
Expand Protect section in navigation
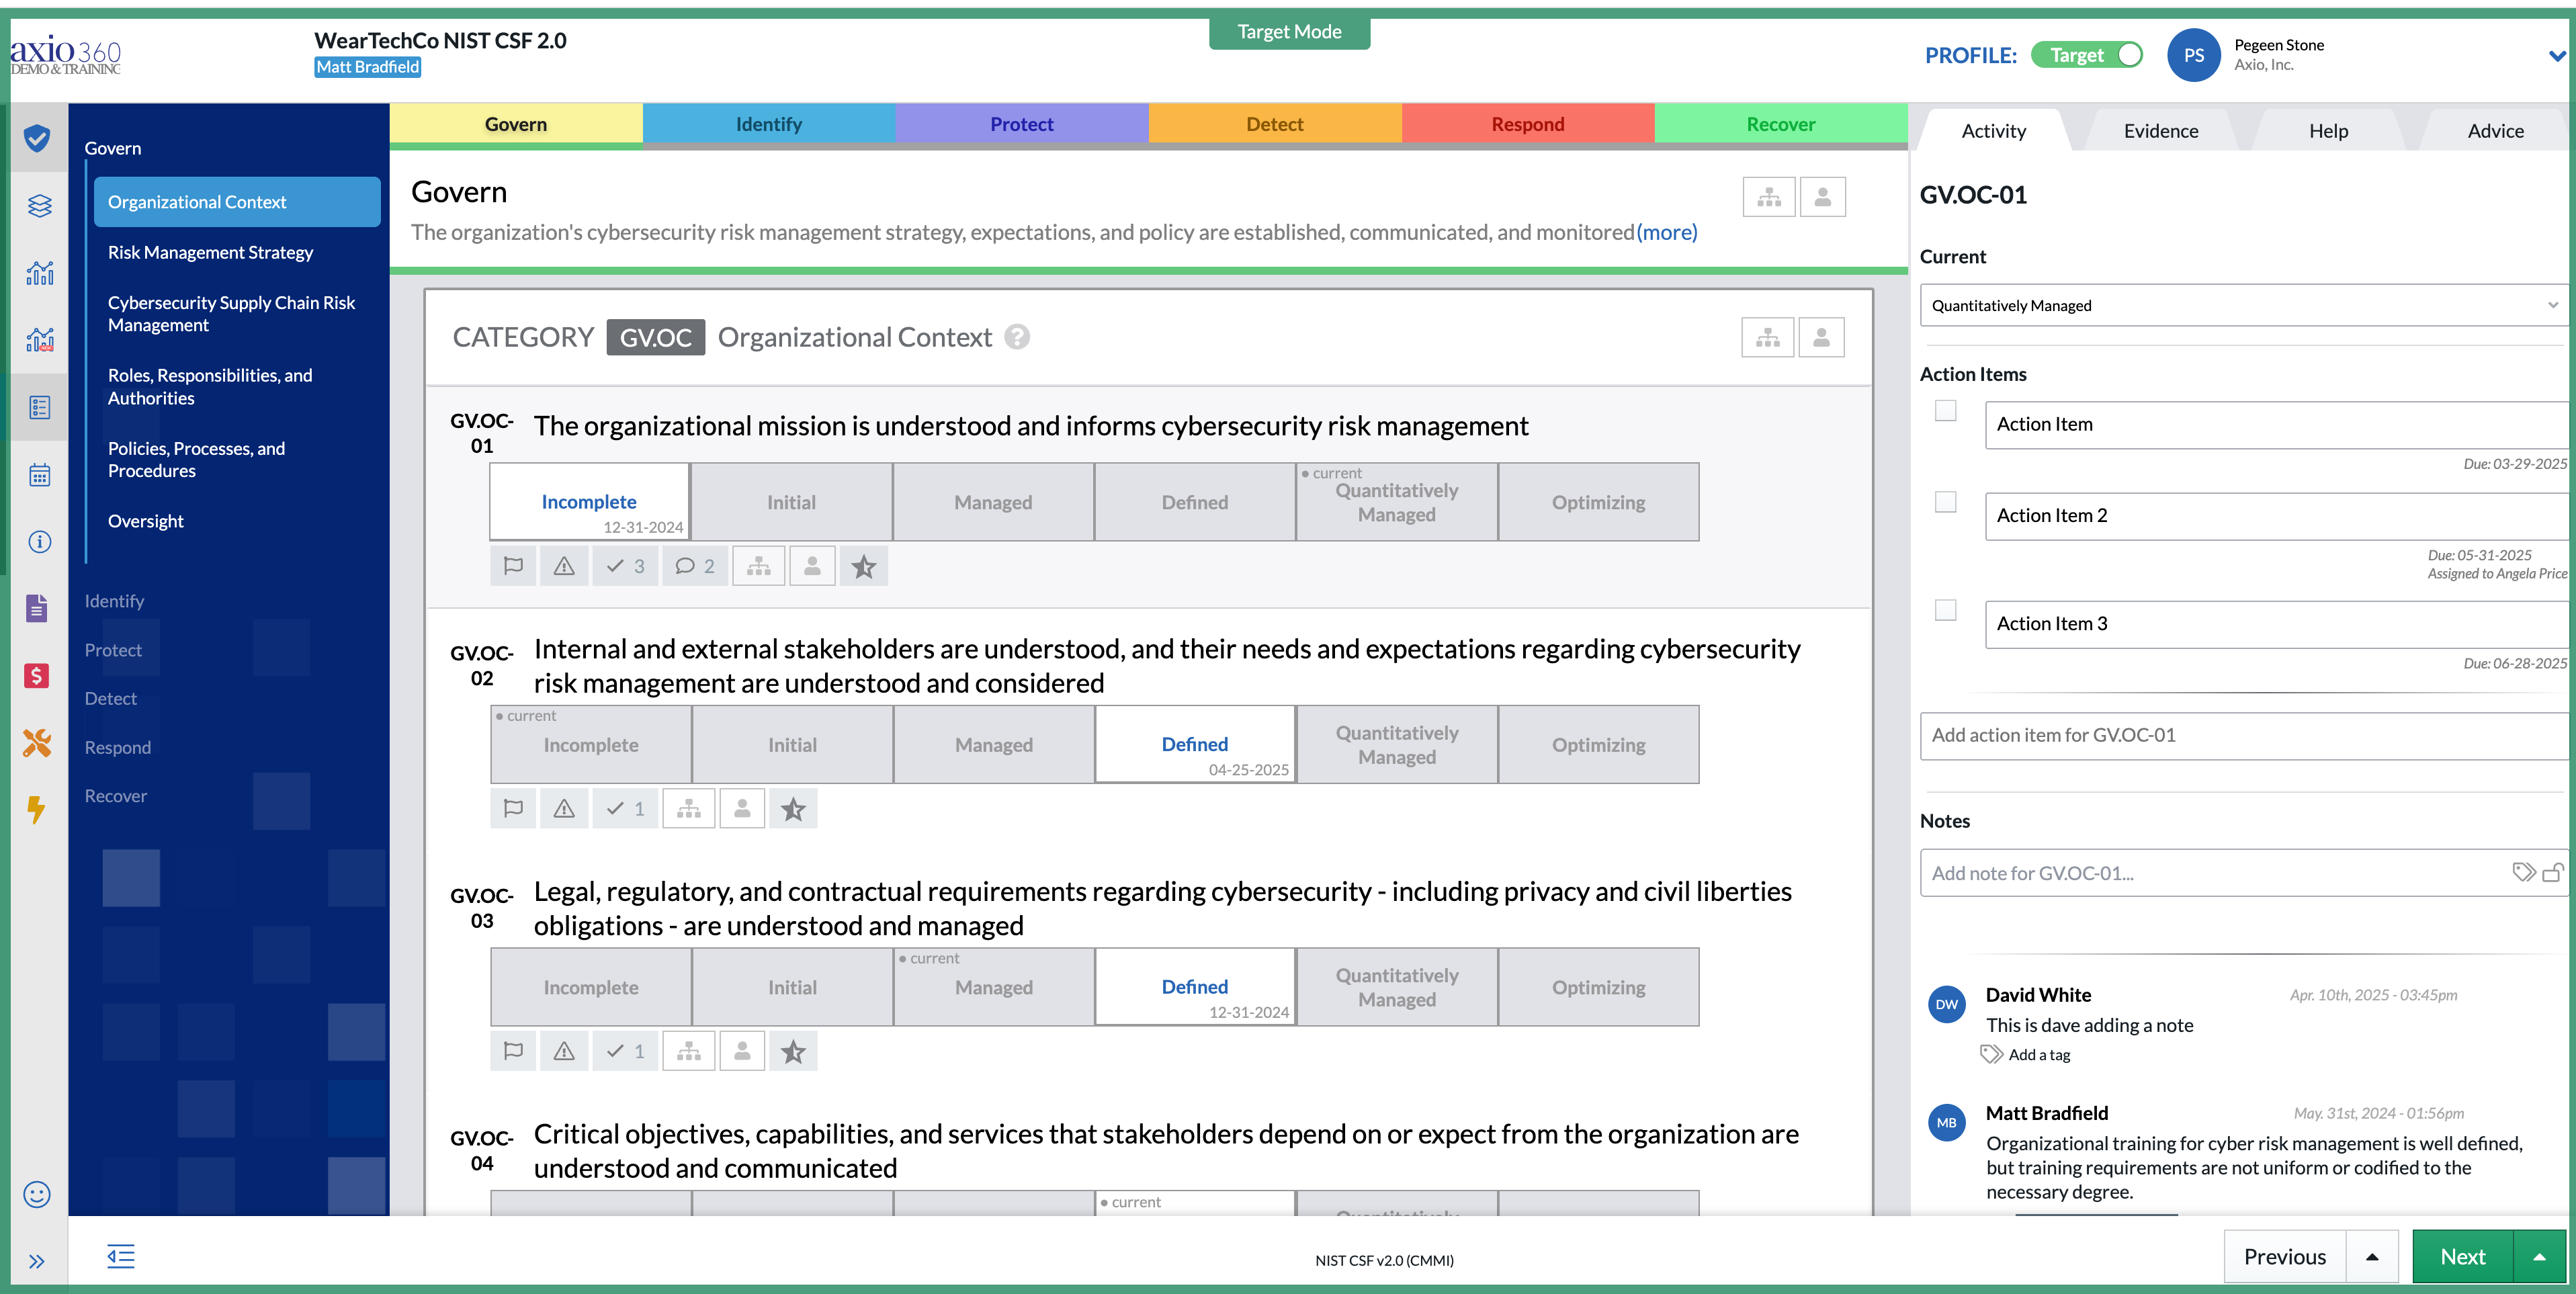point(113,650)
